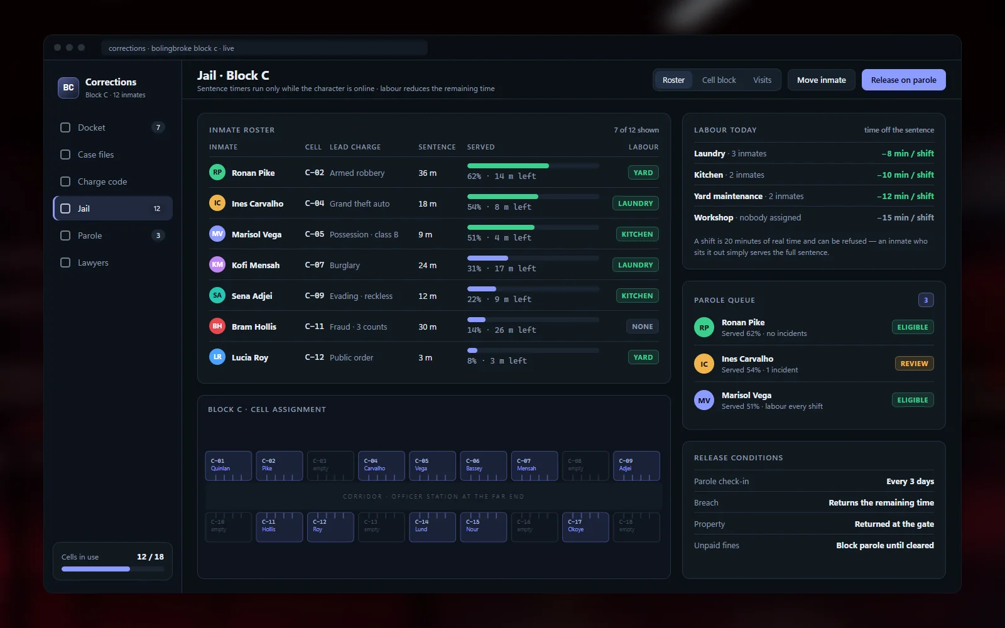Select cell C-14 Lund on the map
The image size is (1005, 628).
[x=432, y=527]
